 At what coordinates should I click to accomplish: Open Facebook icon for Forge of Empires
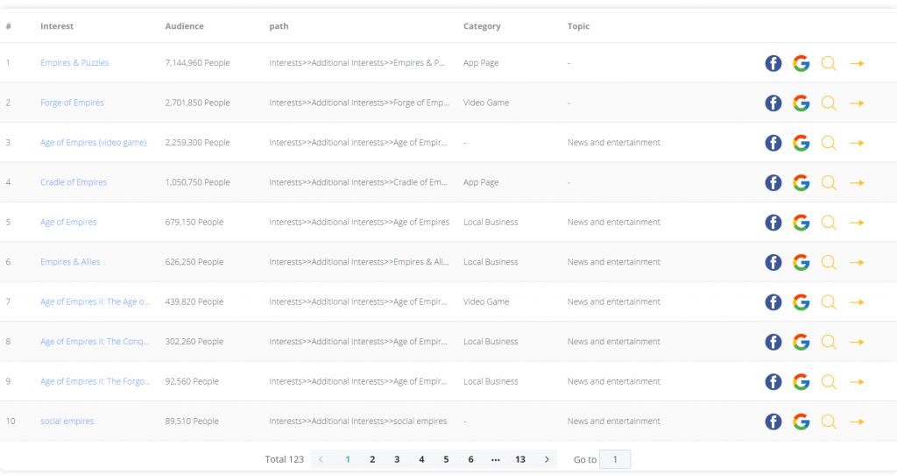click(773, 103)
